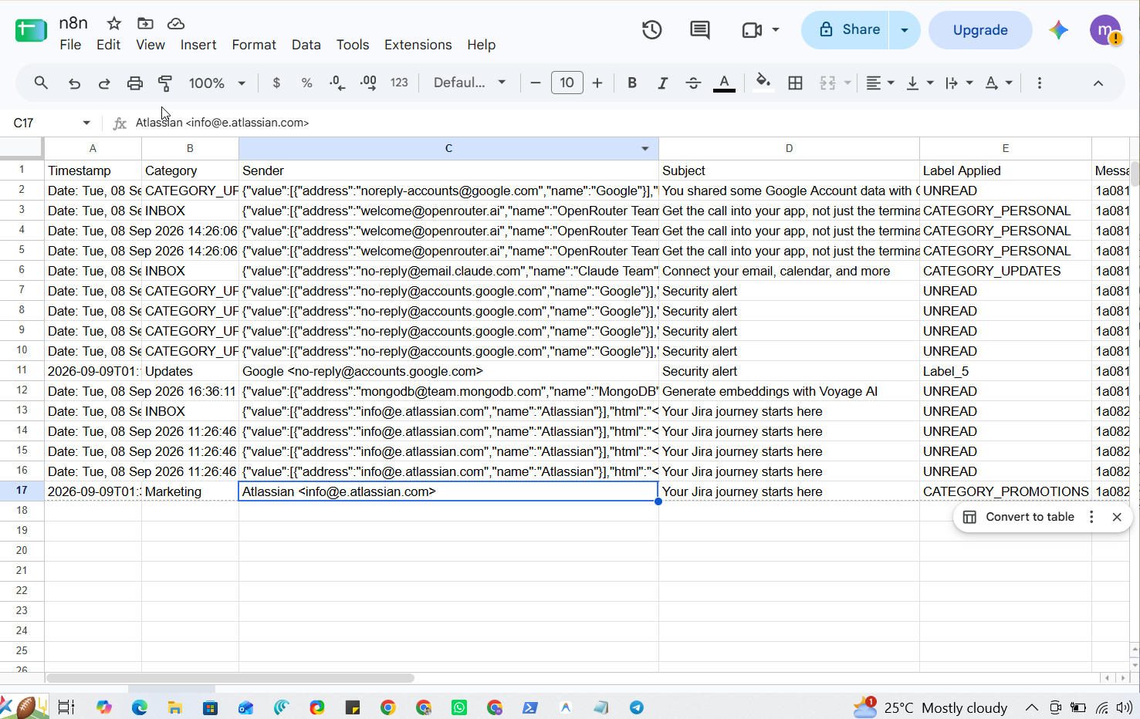The image size is (1140, 719).
Task: Open the Gemini assistant
Action: pos(1059,30)
